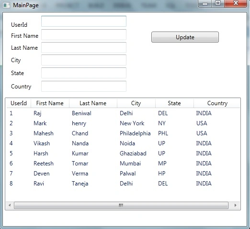The image size is (250, 229).
Task: Click the scrollbar left arrow
Action: click(10, 205)
